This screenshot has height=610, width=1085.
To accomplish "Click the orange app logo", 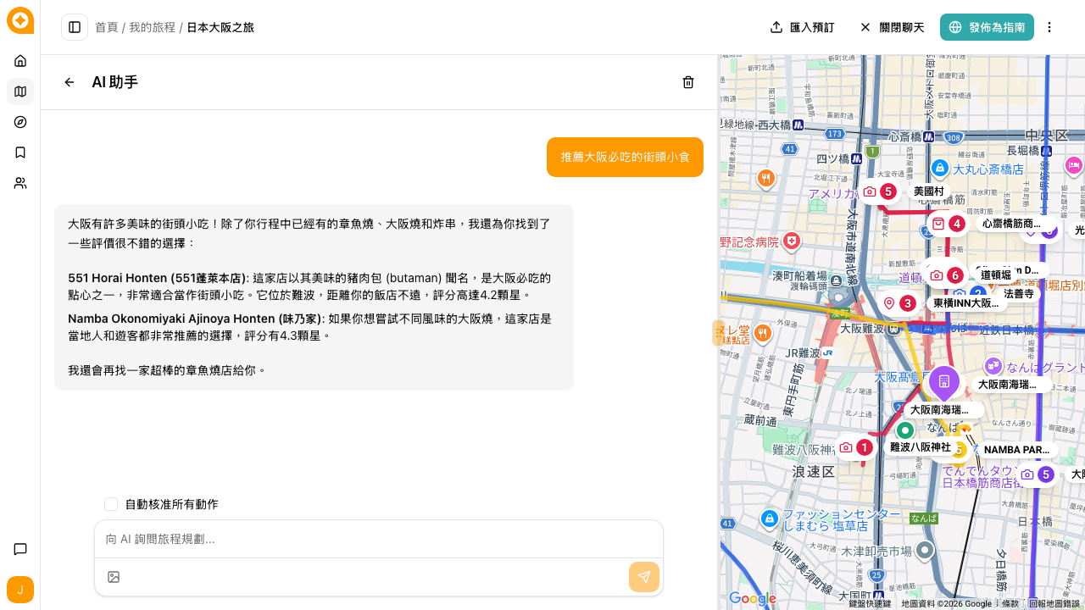I will pyautogui.click(x=20, y=19).
